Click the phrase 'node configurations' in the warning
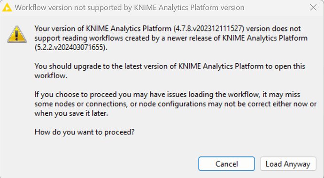 click(172, 104)
